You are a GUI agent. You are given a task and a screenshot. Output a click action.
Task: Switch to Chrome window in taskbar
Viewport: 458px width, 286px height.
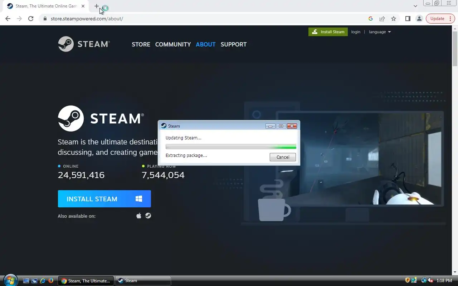point(86,281)
